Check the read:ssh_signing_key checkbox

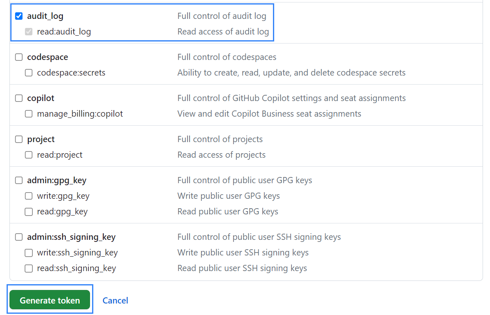click(29, 268)
